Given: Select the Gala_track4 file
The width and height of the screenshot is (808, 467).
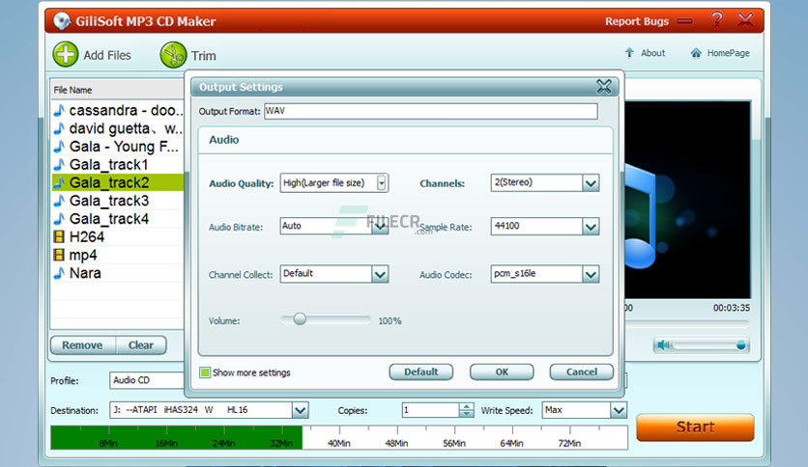Looking at the screenshot, I should coord(118,218).
